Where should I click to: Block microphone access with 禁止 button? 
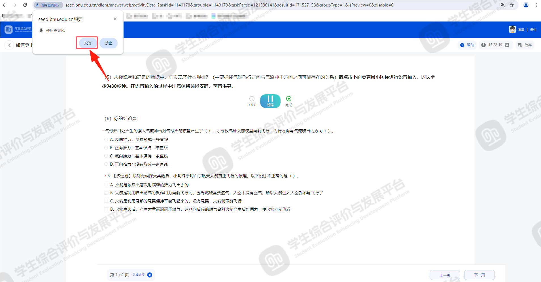[x=109, y=43]
